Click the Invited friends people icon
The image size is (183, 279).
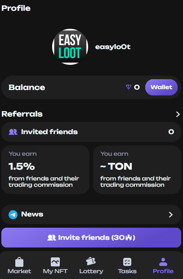click(13, 132)
